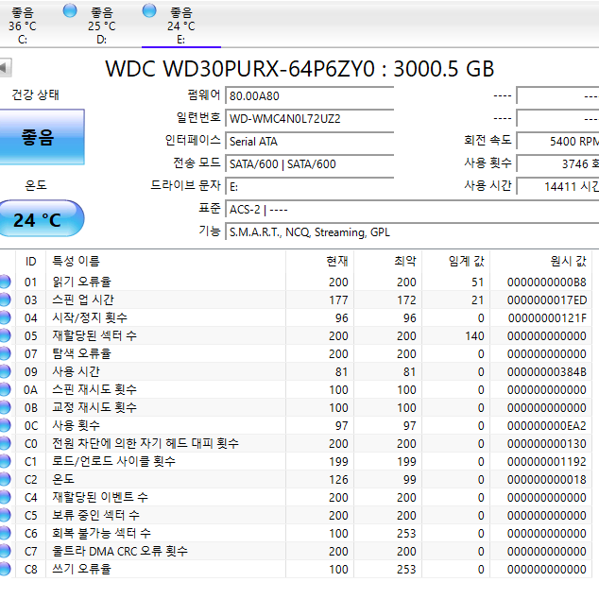Click the 현재 column header
Screen dimensions: 599x599
[x=319, y=262]
